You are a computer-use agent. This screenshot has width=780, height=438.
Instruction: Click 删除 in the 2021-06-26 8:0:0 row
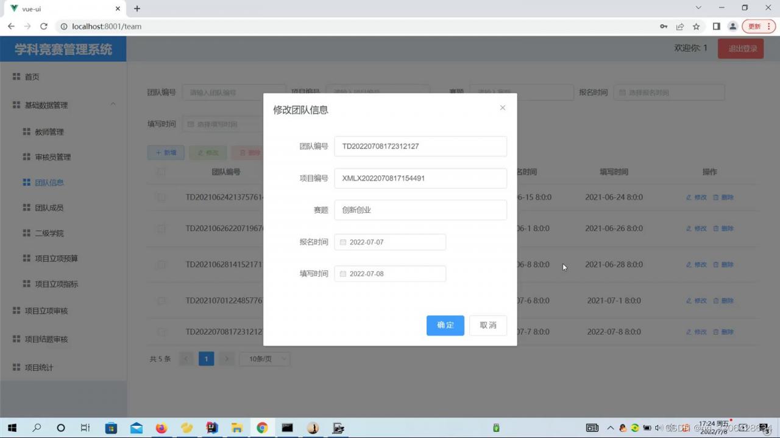pos(723,229)
